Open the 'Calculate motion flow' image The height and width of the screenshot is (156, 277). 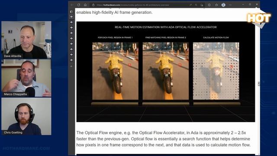tap(216, 71)
